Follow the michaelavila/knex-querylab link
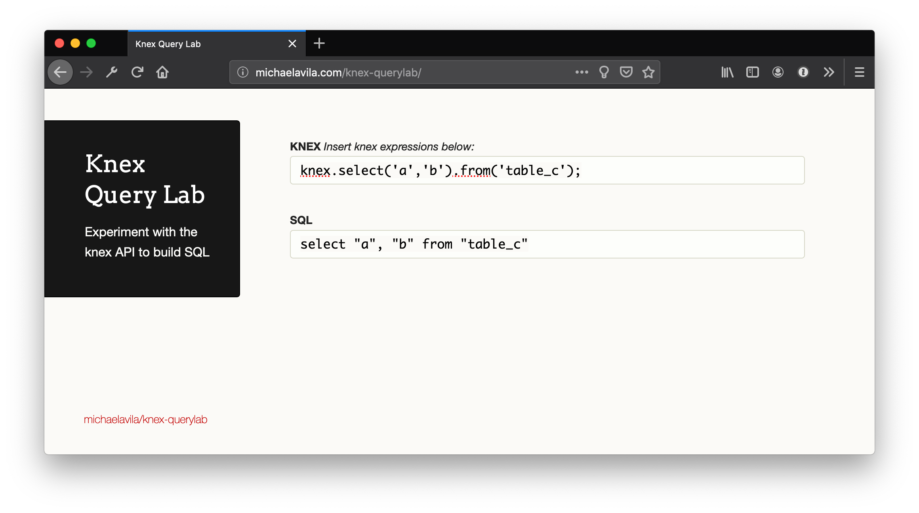This screenshot has height=513, width=919. (x=145, y=420)
